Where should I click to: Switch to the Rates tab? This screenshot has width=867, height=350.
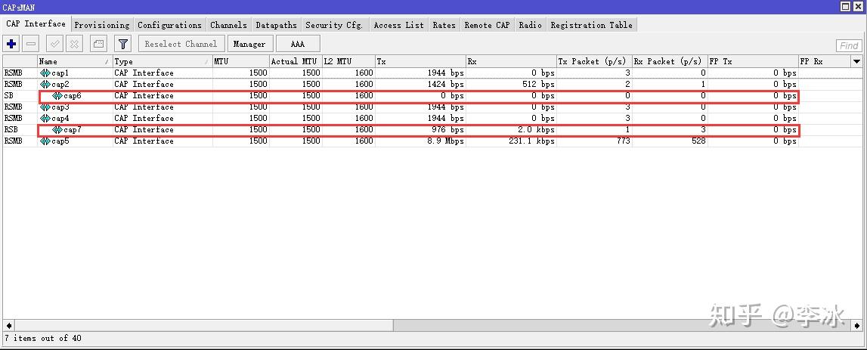444,25
